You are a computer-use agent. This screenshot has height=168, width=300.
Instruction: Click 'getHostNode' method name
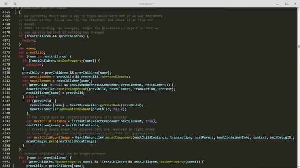point(111,105)
